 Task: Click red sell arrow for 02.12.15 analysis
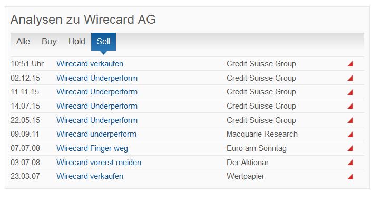click(350, 78)
